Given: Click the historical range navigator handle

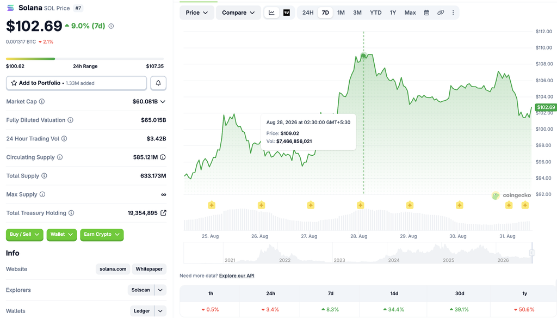Looking at the screenshot, I should (x=532, y=253).
